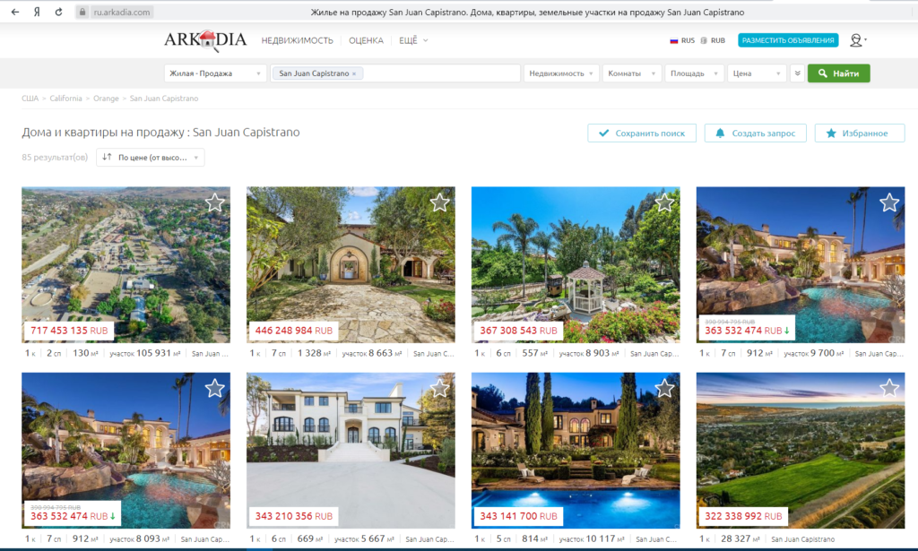Viewport: 918px width, 551px height.
Task: Open the ЕЩЁ menu
Action: coord(413,40)
